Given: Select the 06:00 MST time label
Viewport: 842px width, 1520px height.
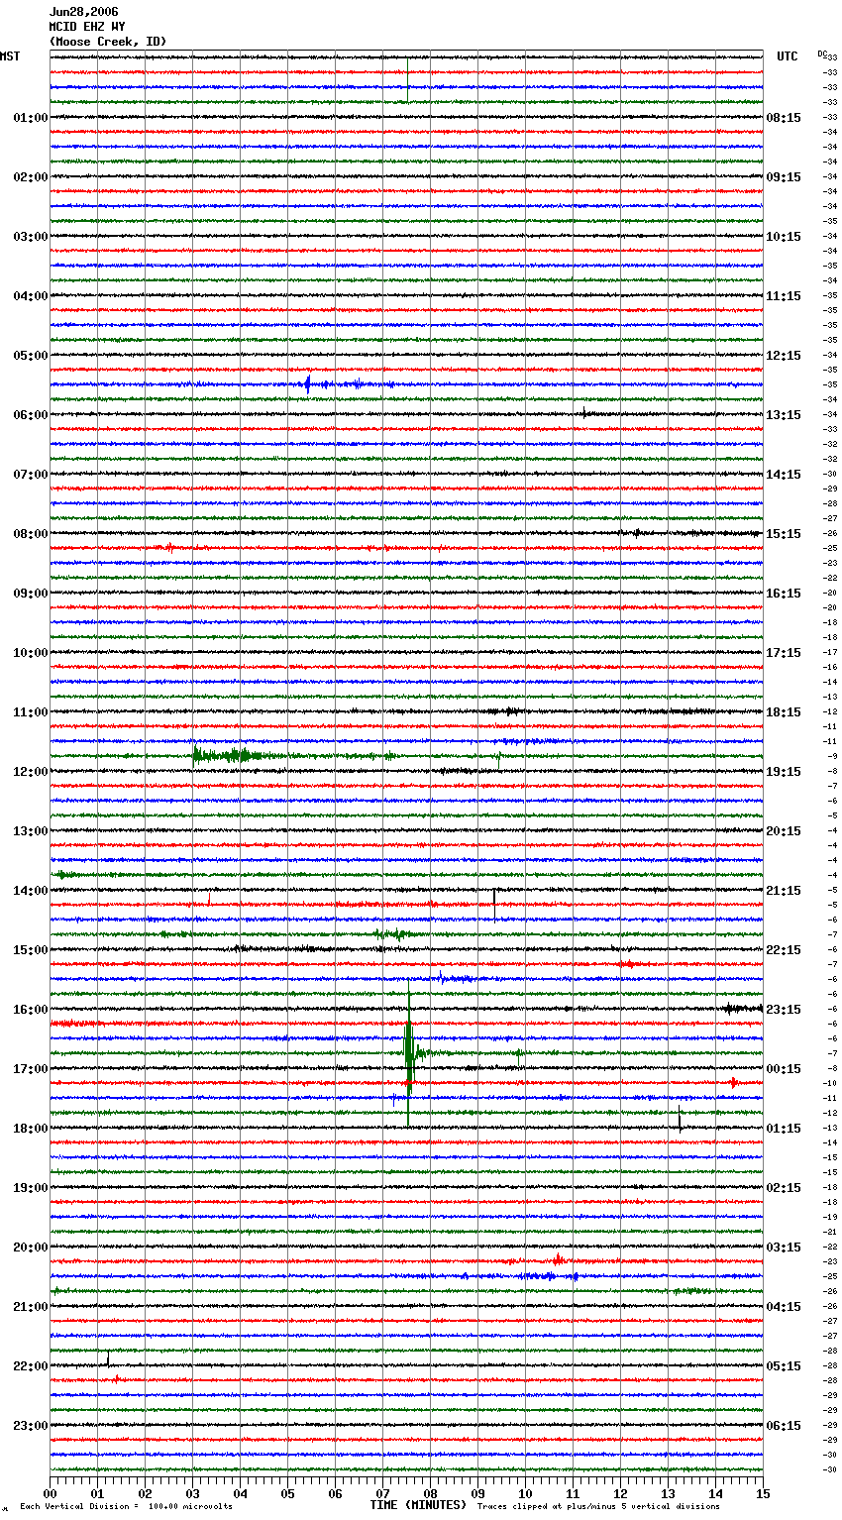Looking at the screenshot, I should point(31,415).
